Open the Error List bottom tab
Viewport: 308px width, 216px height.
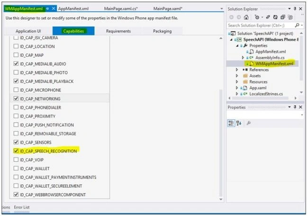22,207
